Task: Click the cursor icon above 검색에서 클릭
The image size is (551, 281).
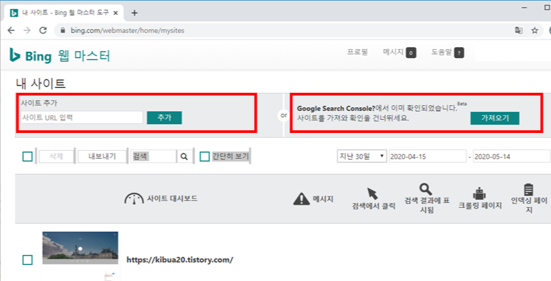Action: [x=372, y=193]
